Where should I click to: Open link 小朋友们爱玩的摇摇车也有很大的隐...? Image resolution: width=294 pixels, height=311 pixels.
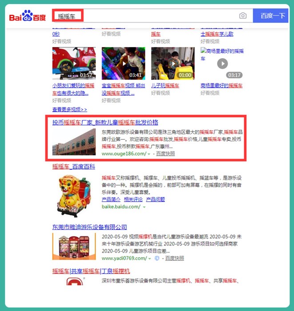73,89
